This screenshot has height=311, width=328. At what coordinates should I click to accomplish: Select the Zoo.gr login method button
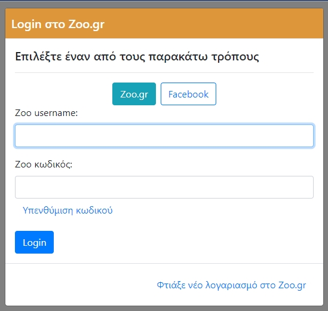point(134,94)
